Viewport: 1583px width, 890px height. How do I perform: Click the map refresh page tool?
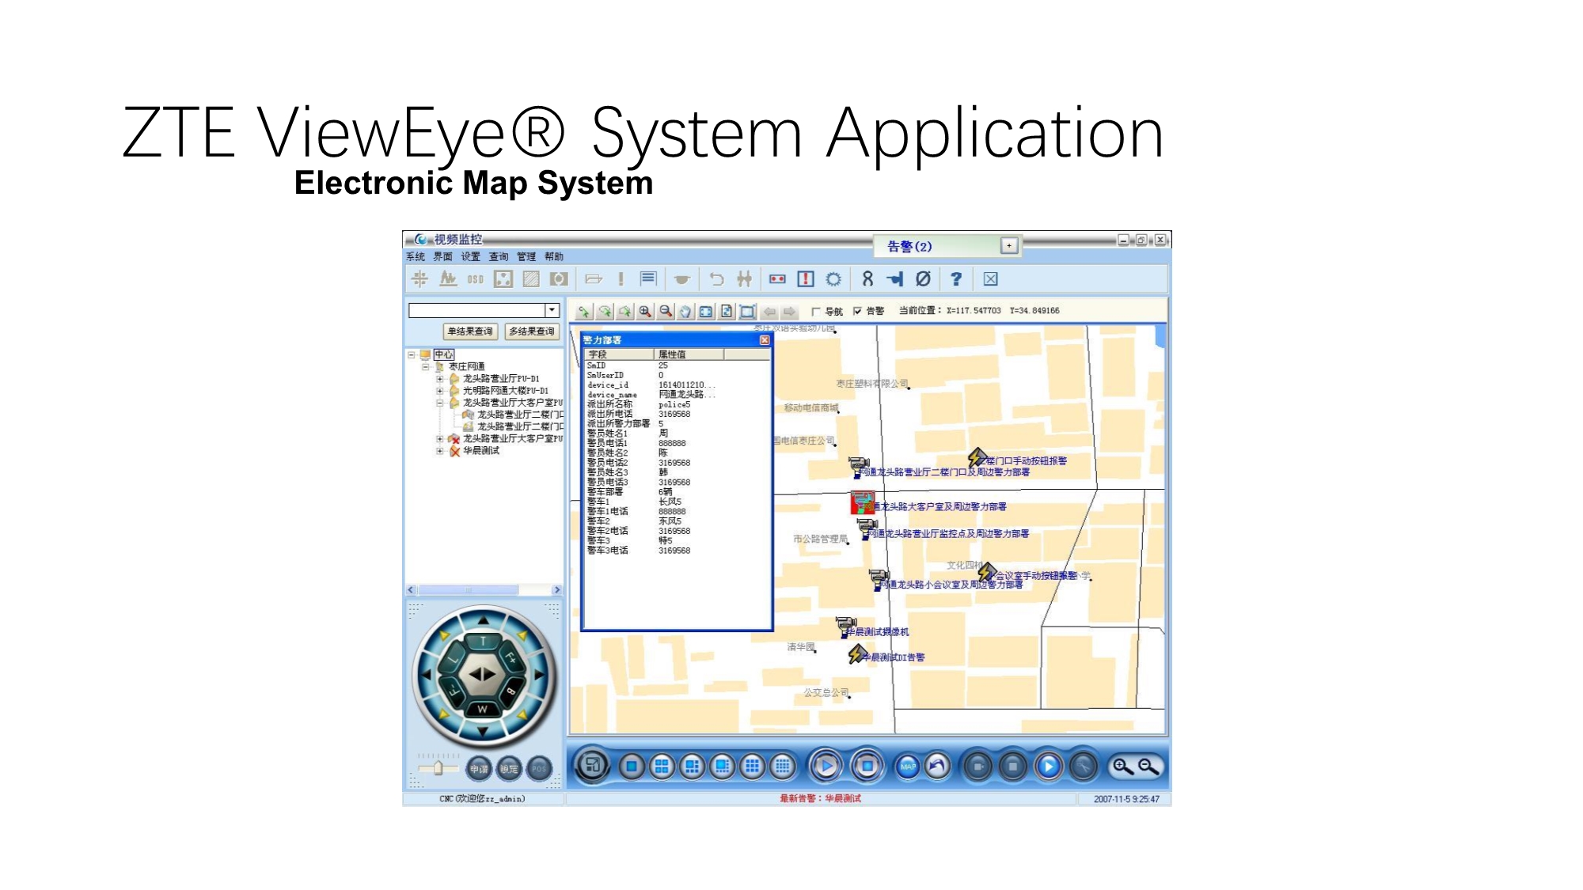coord(727,311)
